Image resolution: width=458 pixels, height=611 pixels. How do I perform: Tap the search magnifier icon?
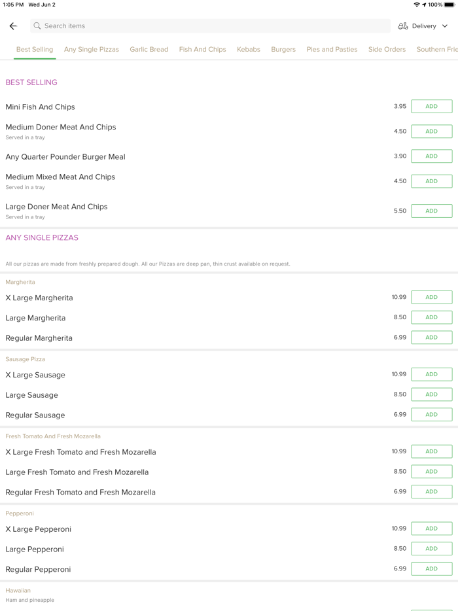pyautogui.click(x=37, y=26)
